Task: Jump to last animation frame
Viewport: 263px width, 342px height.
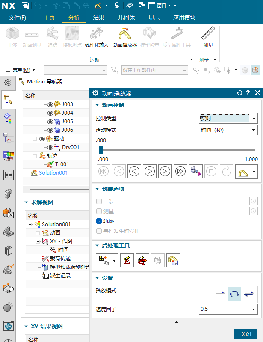Action: 180,171
